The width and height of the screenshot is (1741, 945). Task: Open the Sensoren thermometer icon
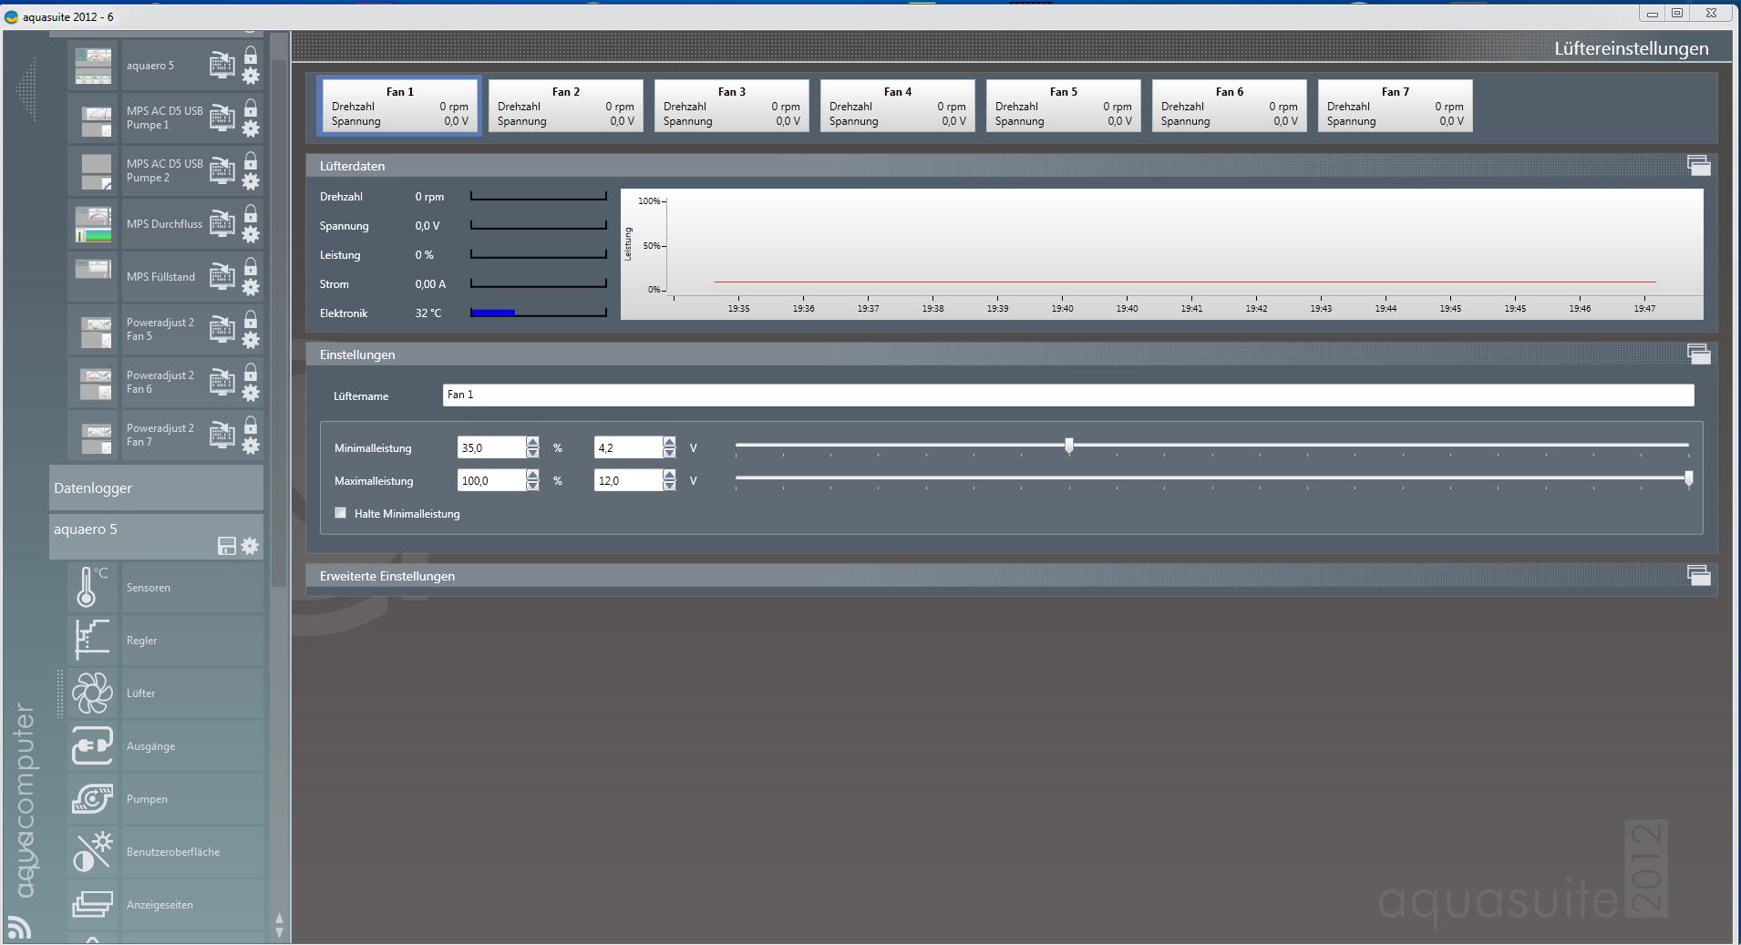pos(92,587)
